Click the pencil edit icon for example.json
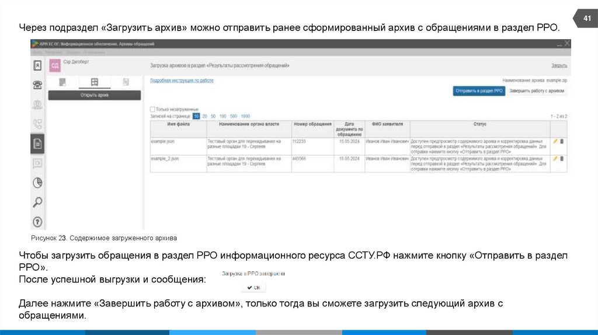This screenshot has height=335, width=598. (x=555, y=141)
